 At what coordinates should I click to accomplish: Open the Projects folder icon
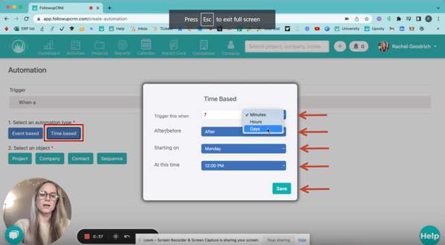tap(100, 45)
